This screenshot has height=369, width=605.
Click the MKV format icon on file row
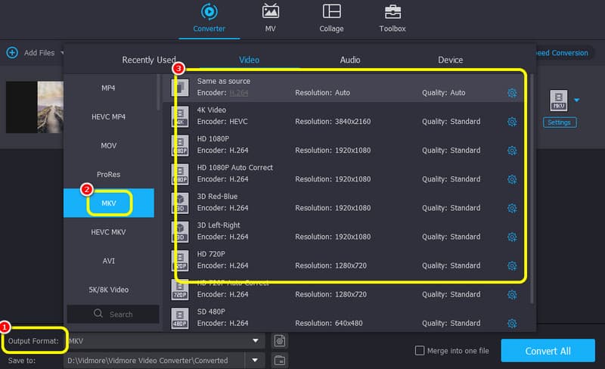pos(558,100)
